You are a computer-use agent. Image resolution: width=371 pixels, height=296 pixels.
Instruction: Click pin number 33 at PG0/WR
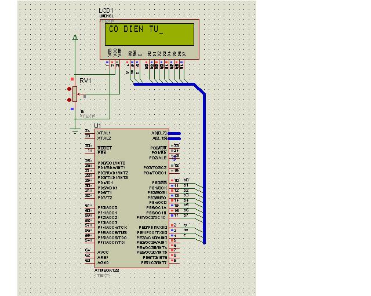176,145
